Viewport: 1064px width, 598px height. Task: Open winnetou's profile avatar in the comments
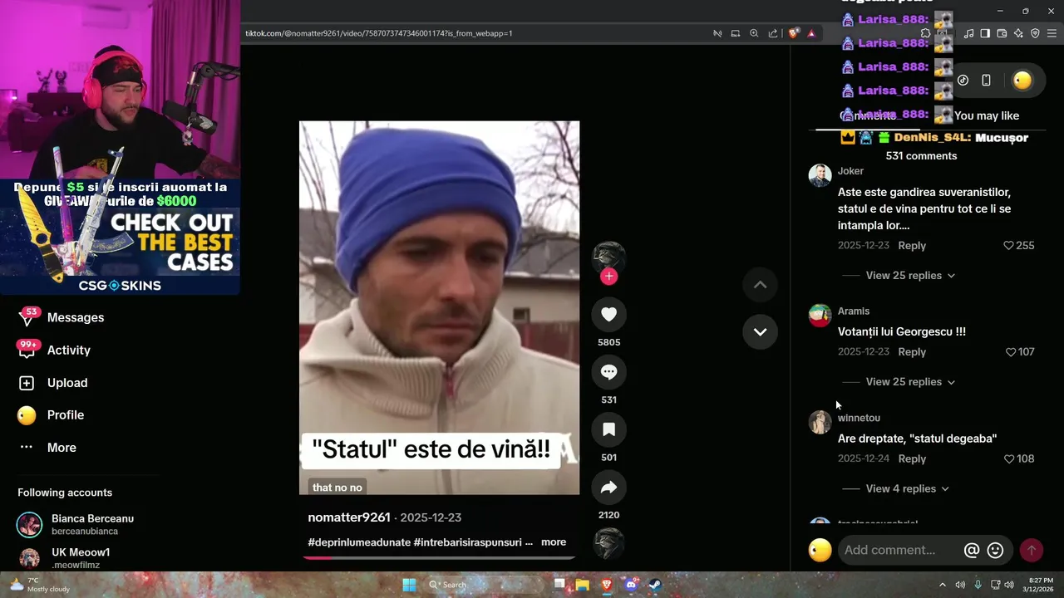click(820, 422)
